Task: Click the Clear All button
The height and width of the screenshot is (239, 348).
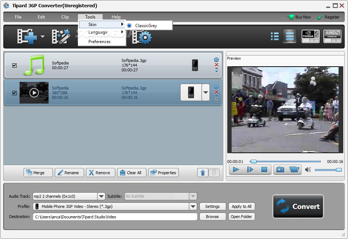Action: 132,173
